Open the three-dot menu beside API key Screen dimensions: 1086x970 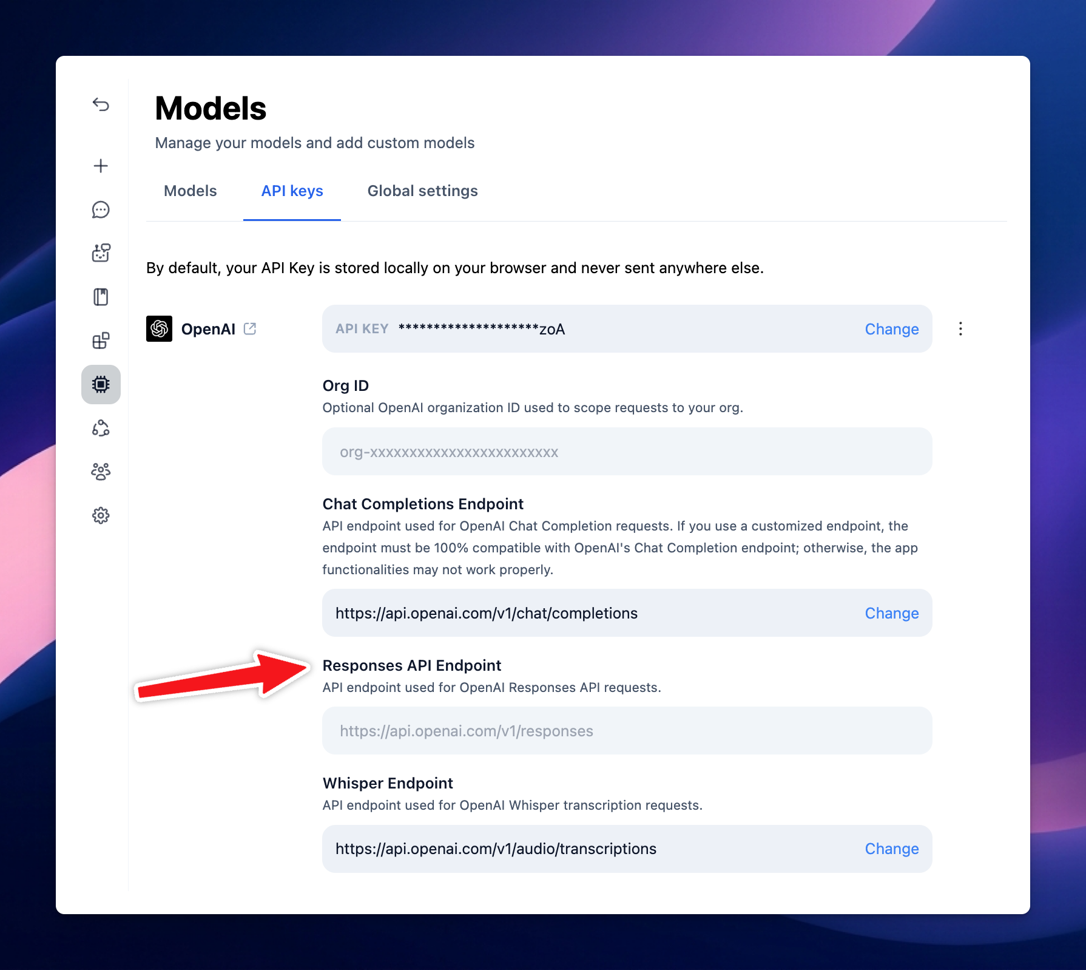click(x=960, y=328)
